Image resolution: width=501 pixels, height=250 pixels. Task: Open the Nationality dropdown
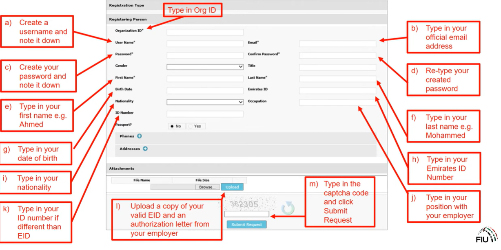[x=205, y=102]
